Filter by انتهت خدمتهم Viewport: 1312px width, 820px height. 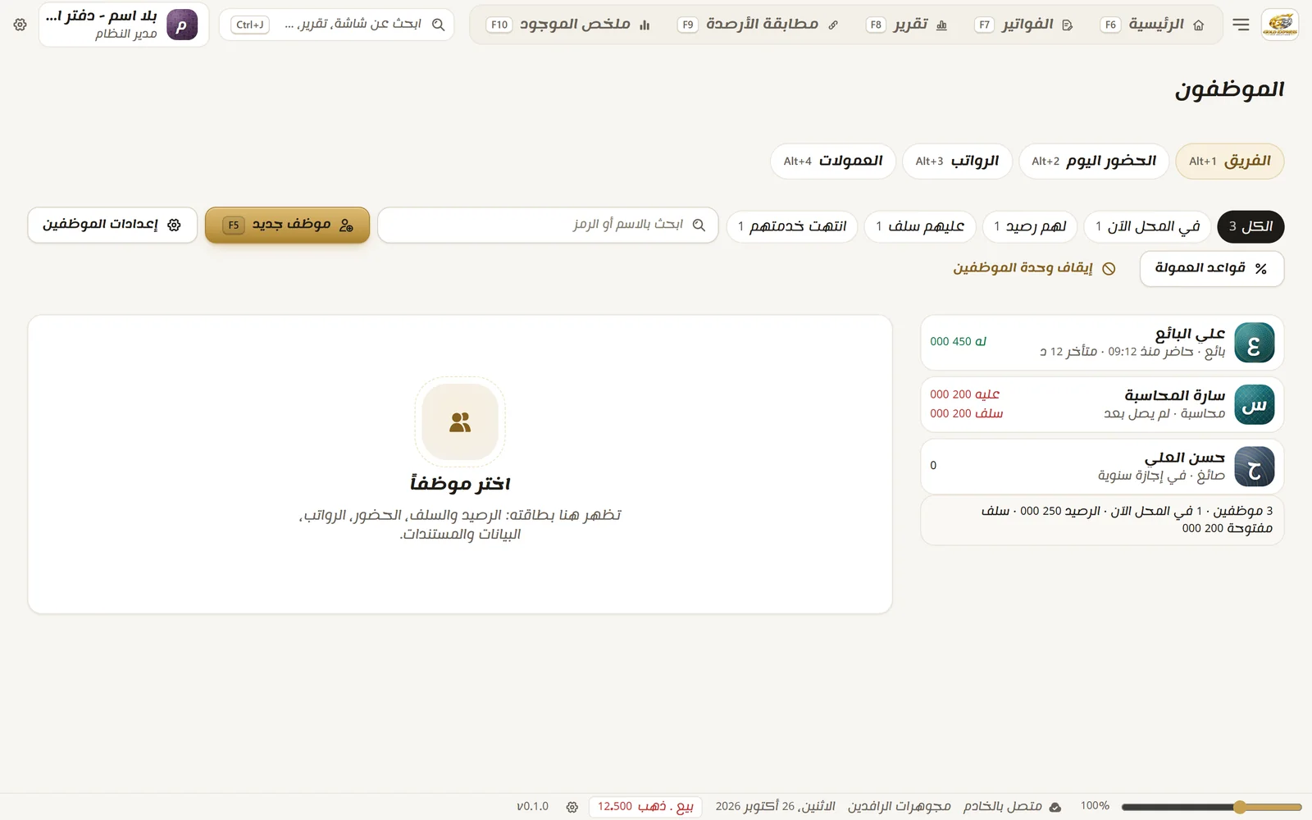point(792,226)
